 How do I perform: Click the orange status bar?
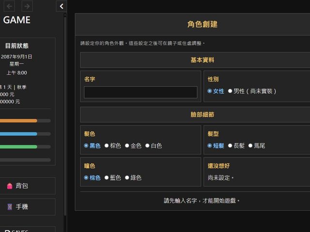point(25,121)
